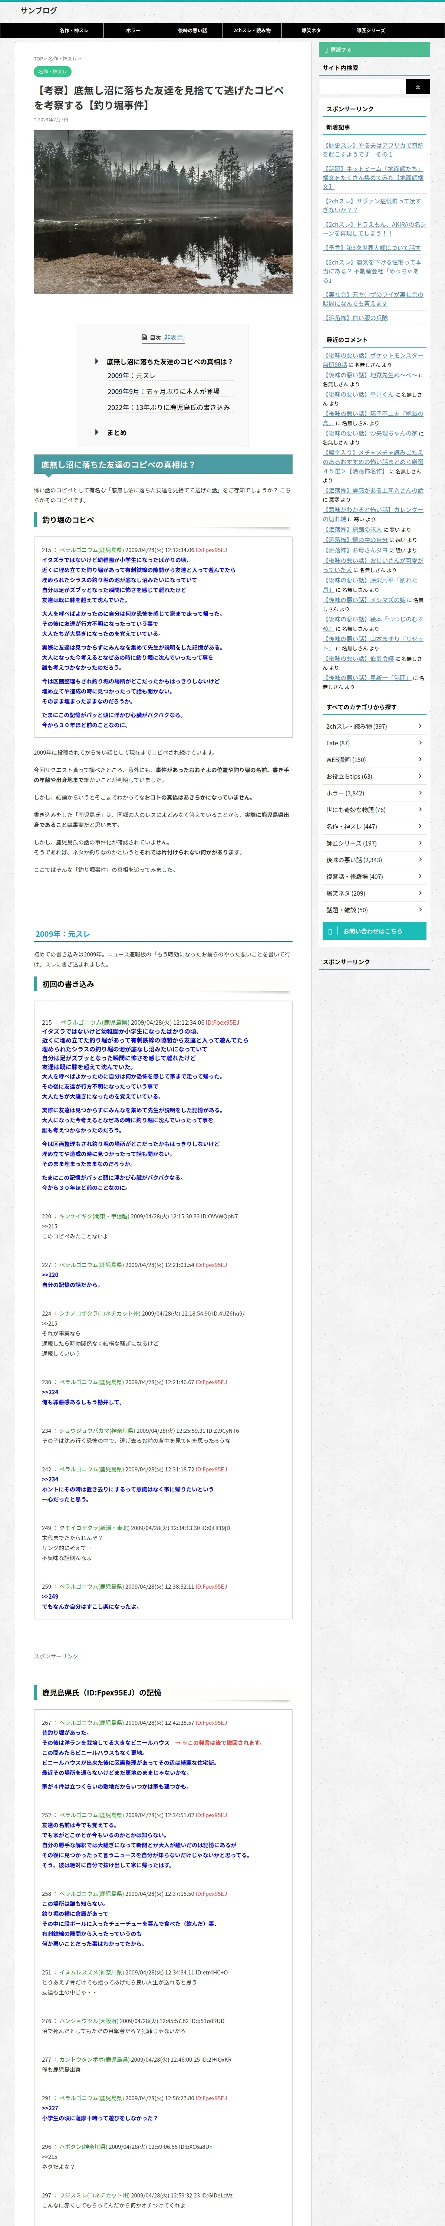Click the chevron on 話題・雑談 (50) row
The width and height of the screenshot is (445, 2226).
tap(421, 910)
